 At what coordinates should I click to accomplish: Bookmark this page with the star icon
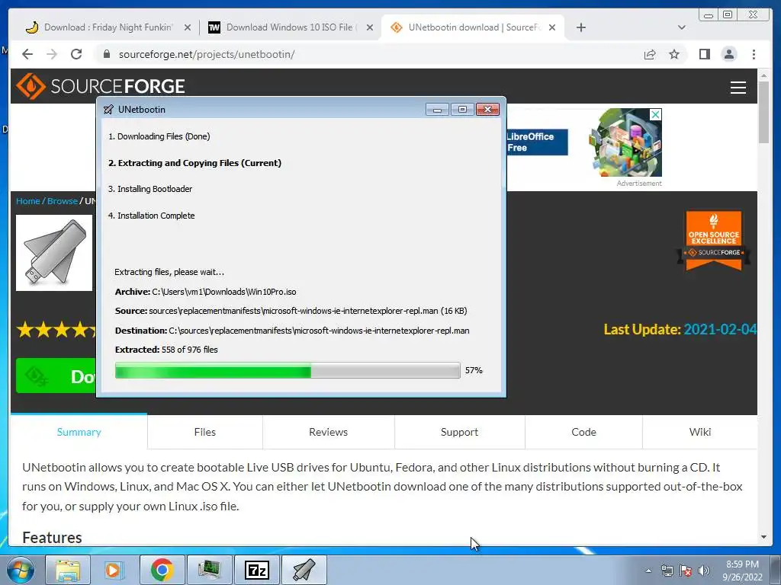[674, 54]
